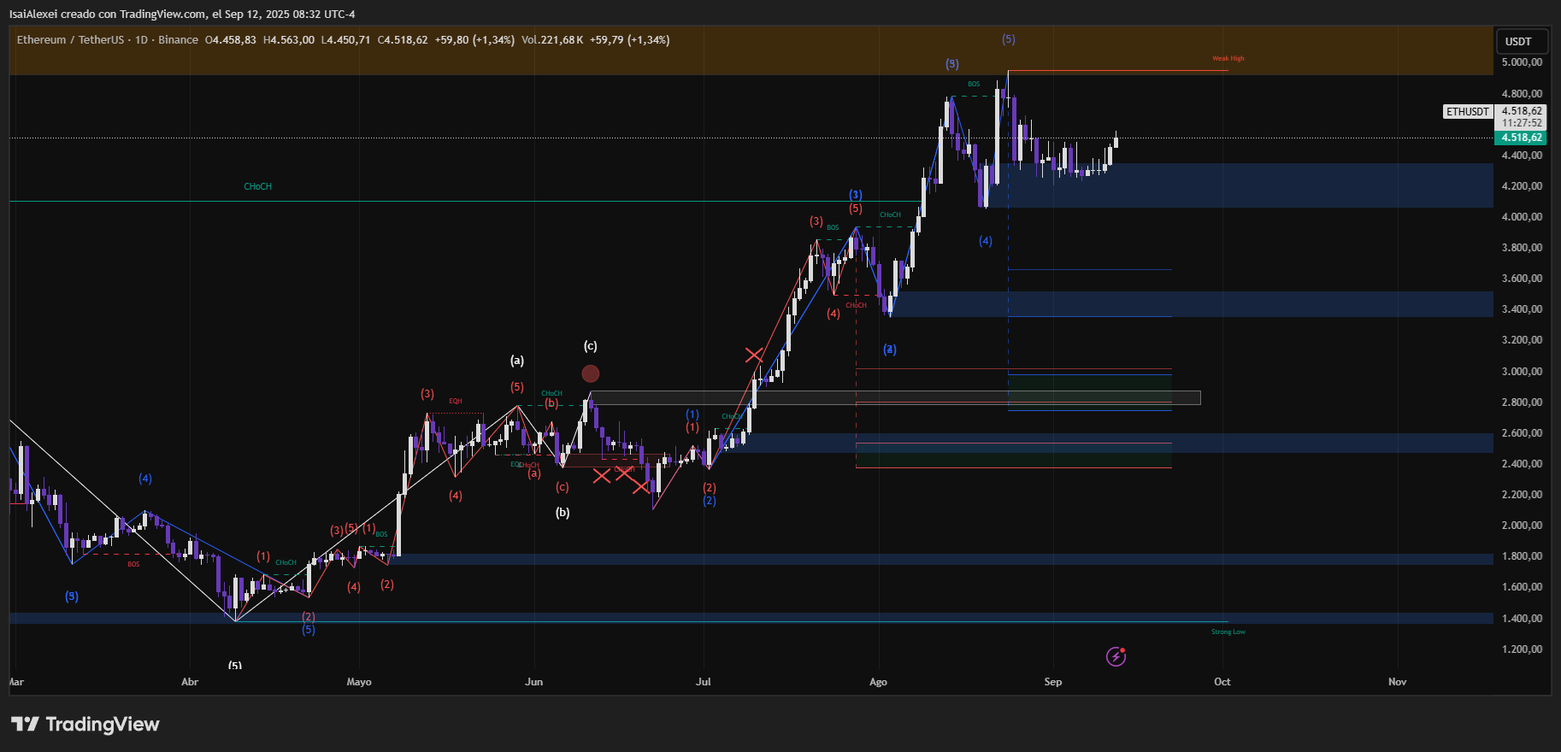Select the Jul label on time axis
1561x752 pixels.
tap(703, 682)
